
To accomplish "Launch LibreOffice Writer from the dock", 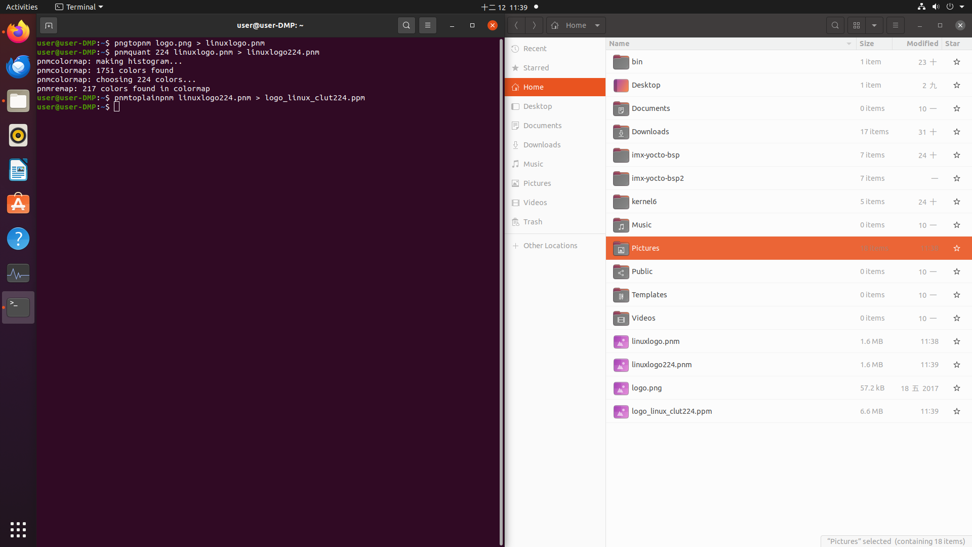I will (18, 170).
